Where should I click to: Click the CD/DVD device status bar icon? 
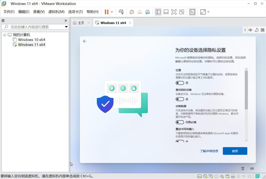click(x=205, y=176)
